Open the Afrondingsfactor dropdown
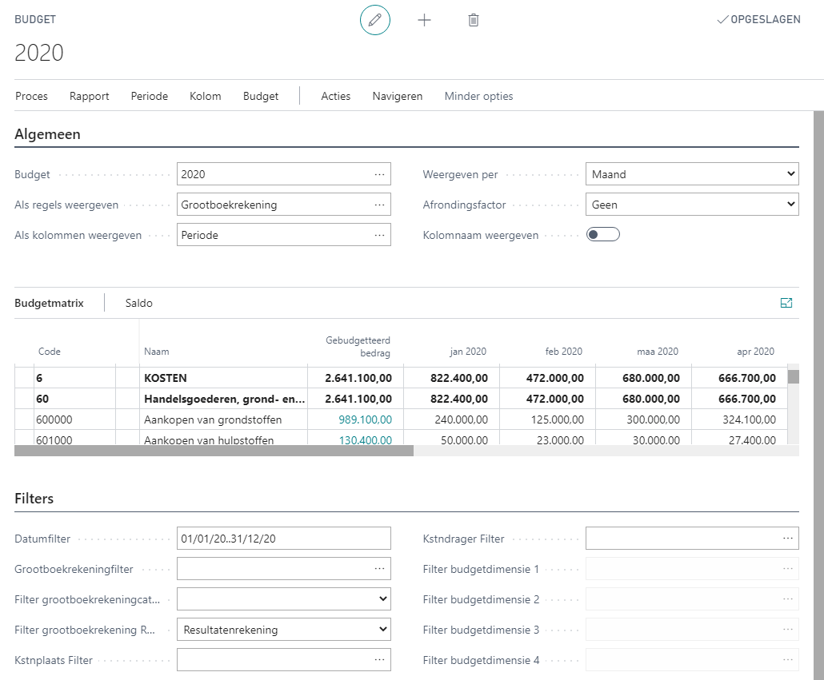Image resolution: width=824 pixels, height=680 pixels. [691, 205]
